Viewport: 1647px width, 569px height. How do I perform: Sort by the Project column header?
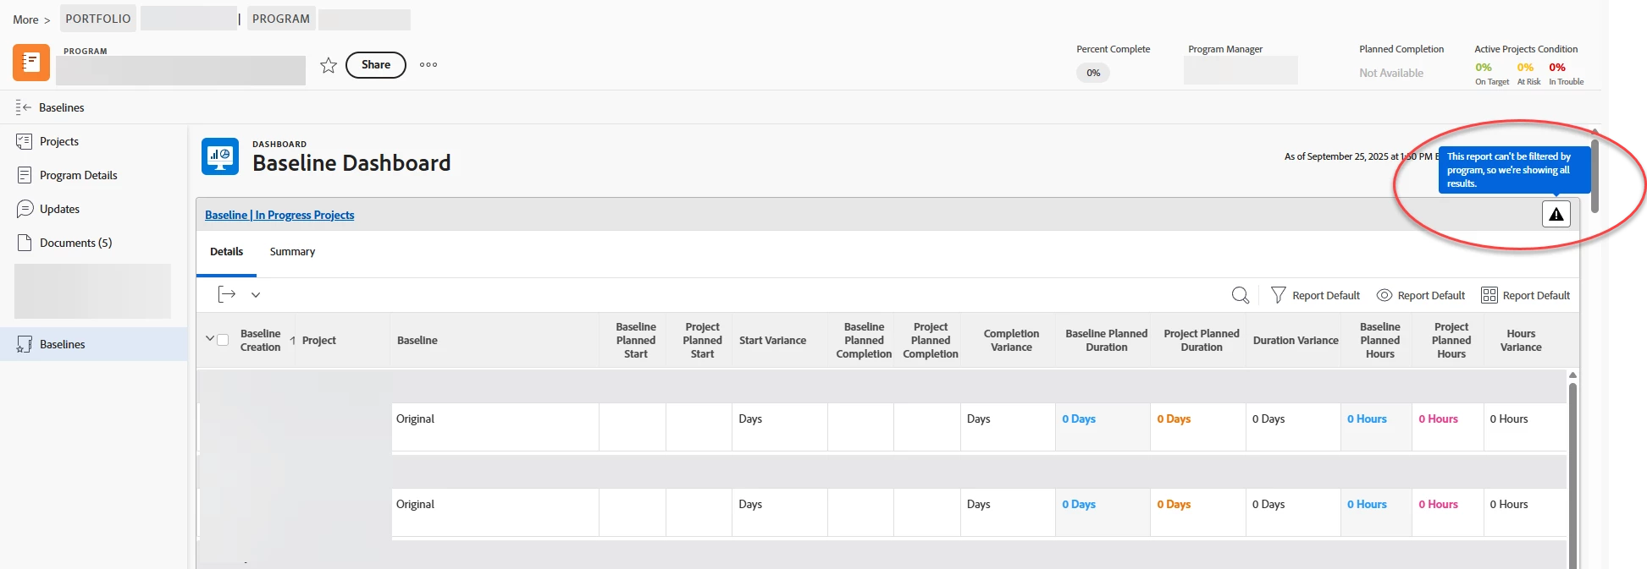point(319,340)
